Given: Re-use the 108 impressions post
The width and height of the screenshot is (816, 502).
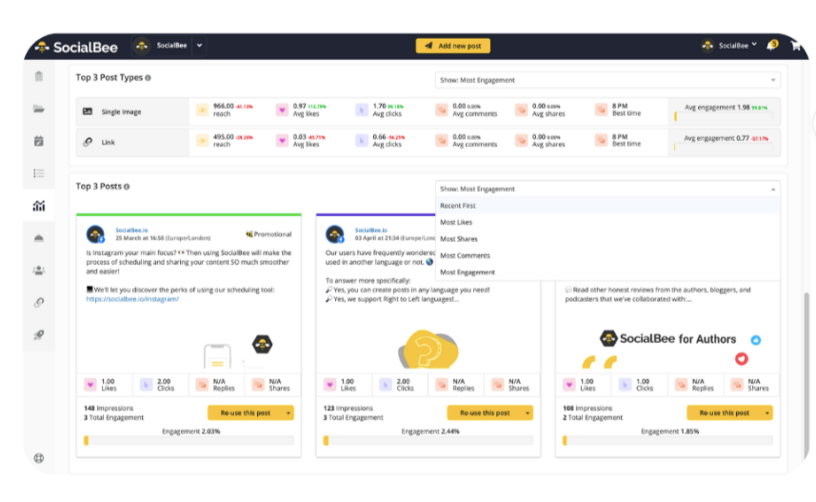Looking at the screenshot, I should [x=725, y=413].
